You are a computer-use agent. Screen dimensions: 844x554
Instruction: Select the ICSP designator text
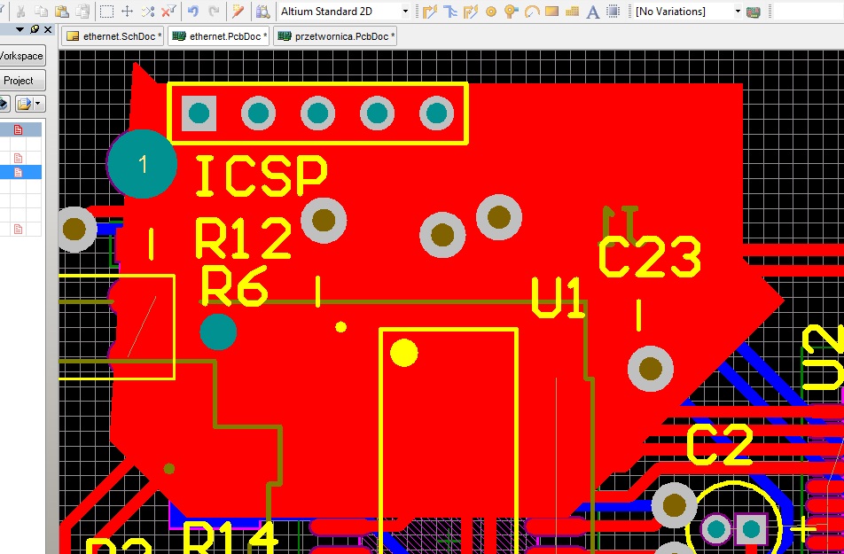click(261, 176)
